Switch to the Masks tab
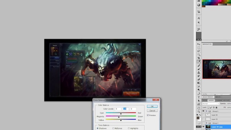 click(218, 97)
